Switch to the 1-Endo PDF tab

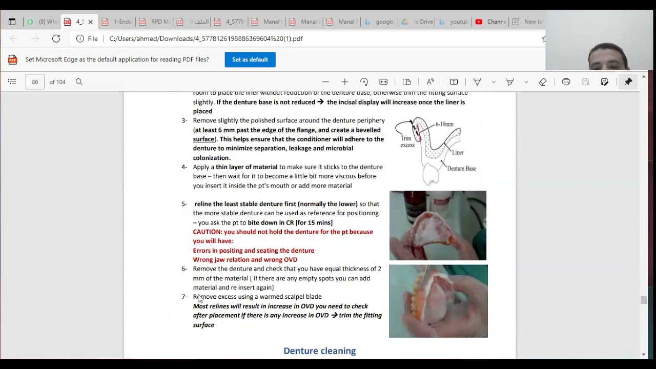pos(117,22)
